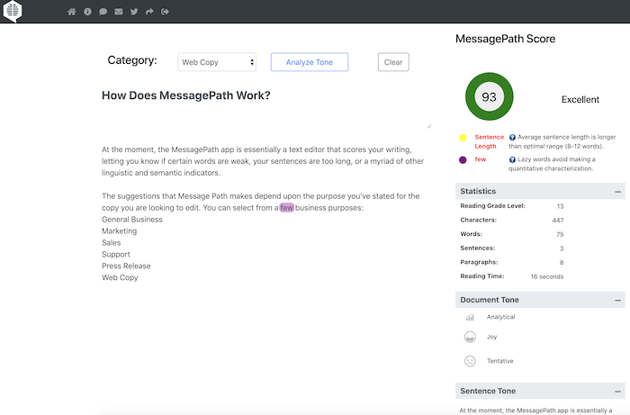Click the Joy smiley face icon
This screenshot has width=630, height=415.
click(470, 337)
